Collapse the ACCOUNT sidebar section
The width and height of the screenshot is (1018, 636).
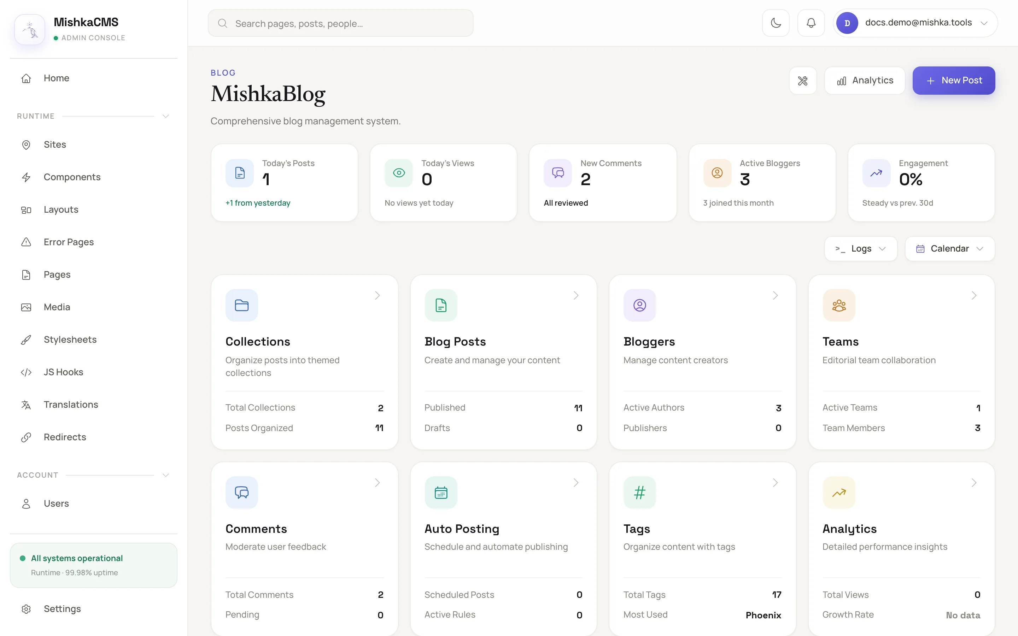pos(165,475)
